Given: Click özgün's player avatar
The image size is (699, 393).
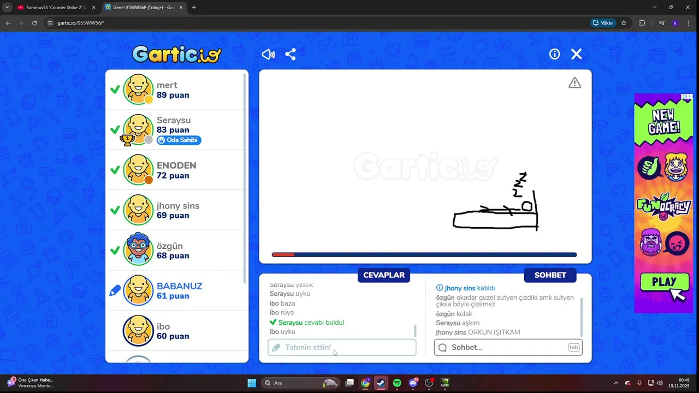Looking at the screenshot, I should pyautogui.click(x=138, y=250).
